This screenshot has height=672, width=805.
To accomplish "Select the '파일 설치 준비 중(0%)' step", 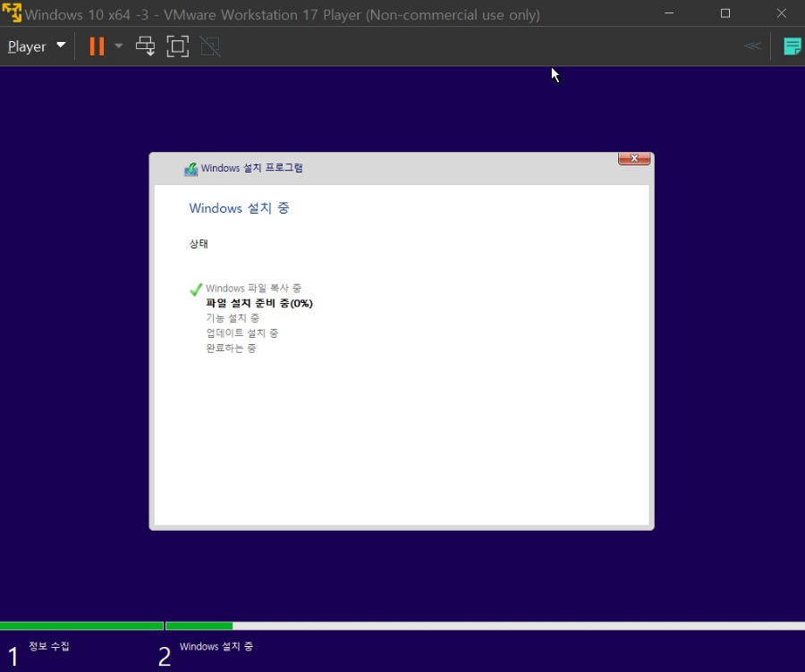I will pos(259,303).
